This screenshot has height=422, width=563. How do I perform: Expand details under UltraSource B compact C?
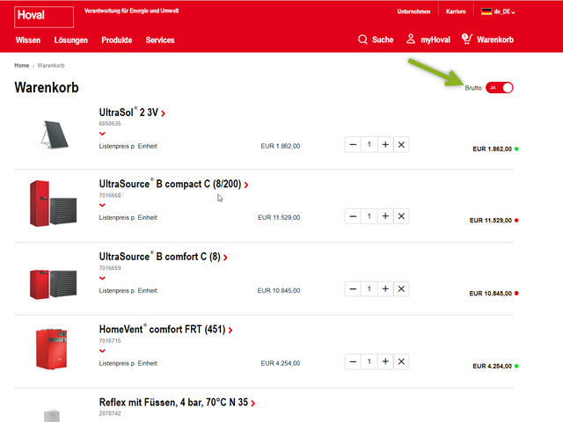tap(102, 205)
